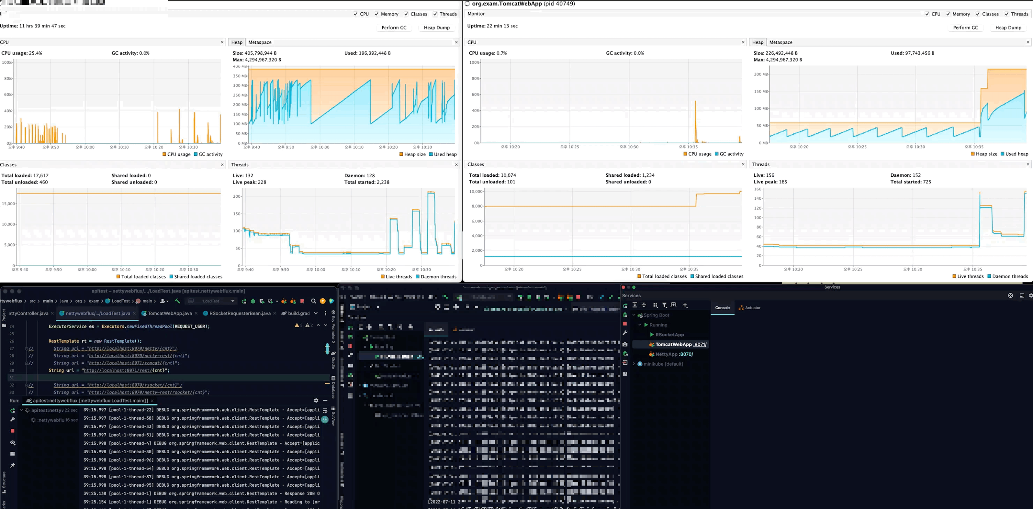Click the camera thread dump icon
The width and height of the screenshot is (1033, 509).
(x=625, y=344)
